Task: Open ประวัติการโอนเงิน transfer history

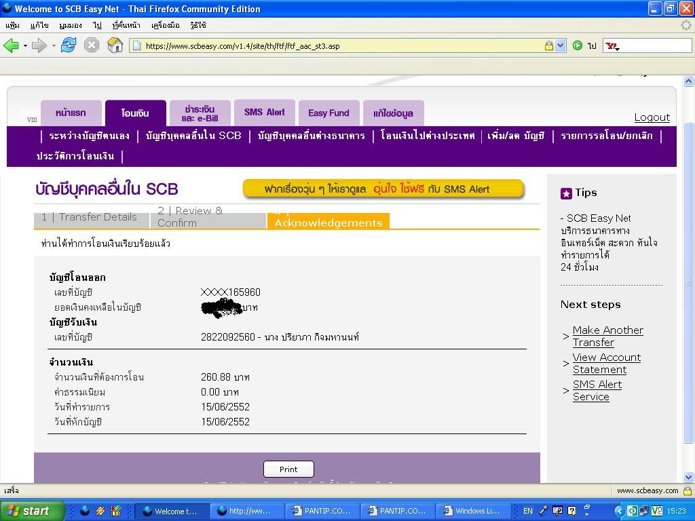Action: tap(75, 156)
